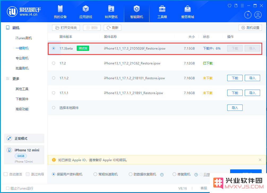Click the 更多 sidebar section
Screen dimensions: 267x193
coord(16,79)
